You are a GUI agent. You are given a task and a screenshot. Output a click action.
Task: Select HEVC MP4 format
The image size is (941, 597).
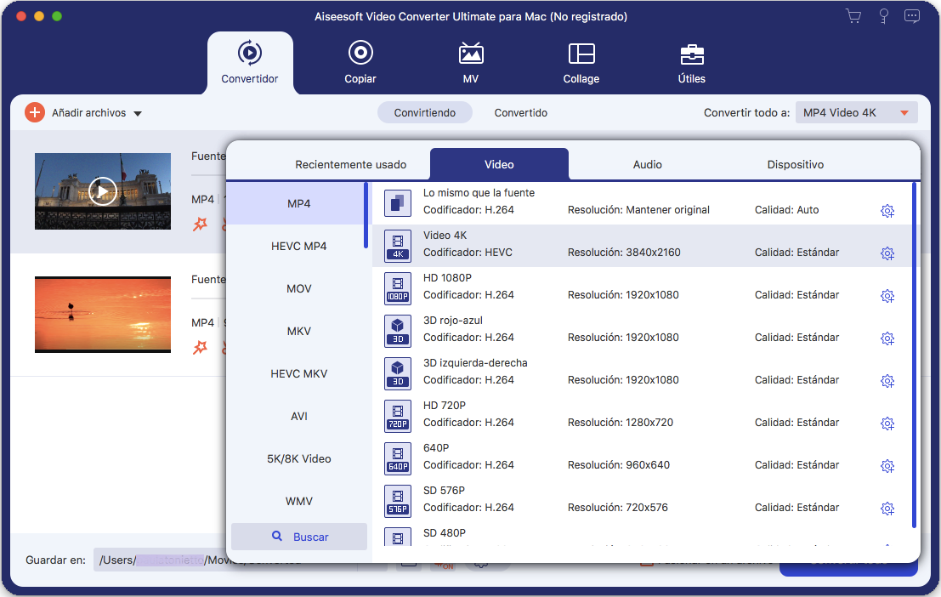(298, 247)
